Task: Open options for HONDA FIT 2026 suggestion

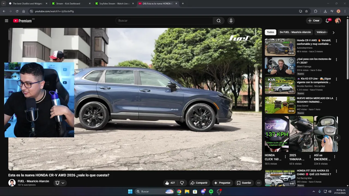Action: (x=336, y=171)
